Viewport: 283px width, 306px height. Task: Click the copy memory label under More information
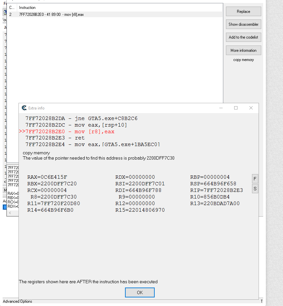pos(243,60)
